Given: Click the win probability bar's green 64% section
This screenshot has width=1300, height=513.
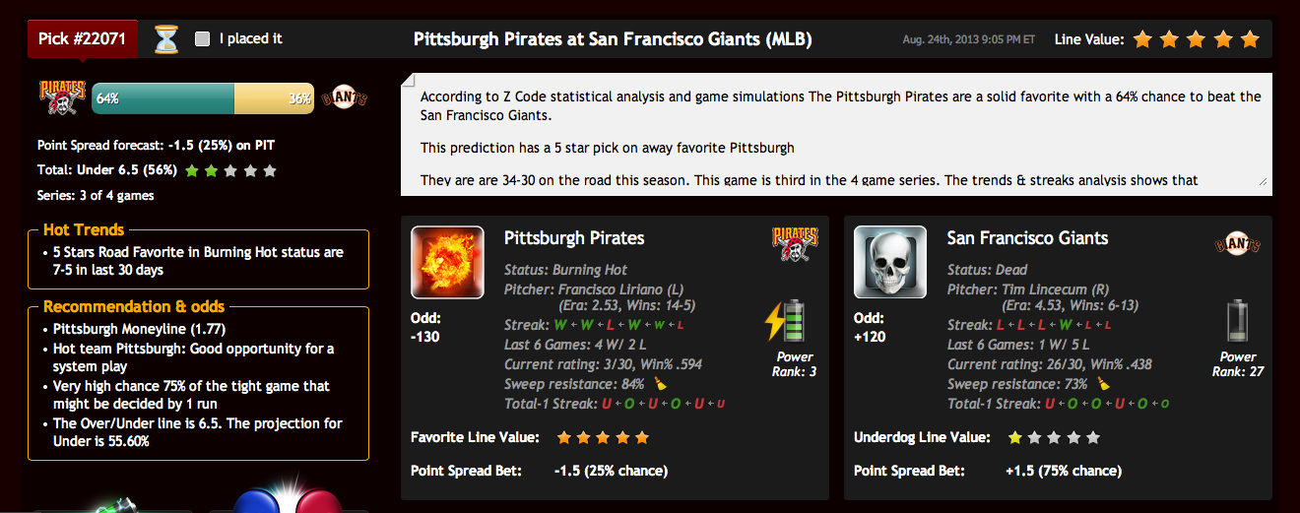Looking at the screenshot, I should (x=163, y=98).
